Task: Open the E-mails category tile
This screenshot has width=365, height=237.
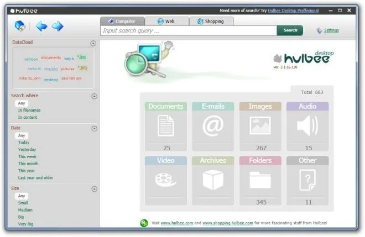Action: (213, 127)
